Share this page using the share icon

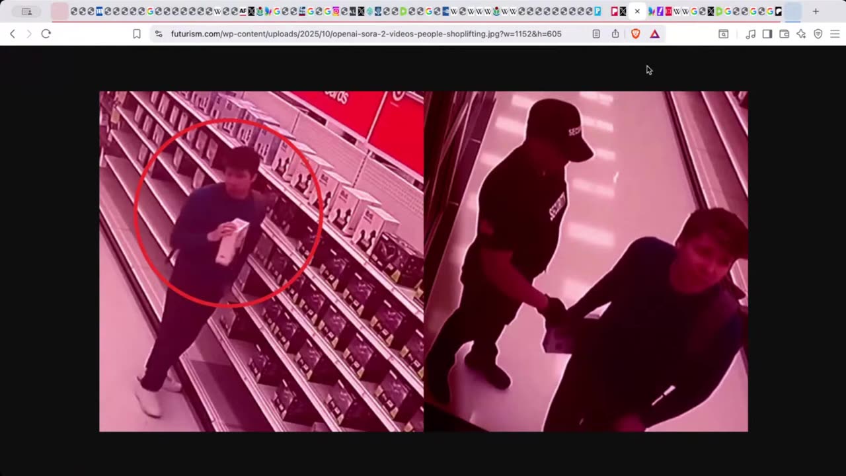[x=615, y=34]
